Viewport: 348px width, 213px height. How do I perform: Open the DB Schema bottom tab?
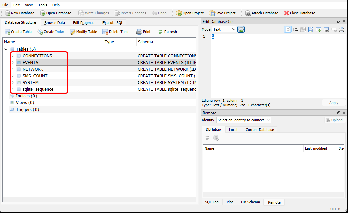click(250, 202)
